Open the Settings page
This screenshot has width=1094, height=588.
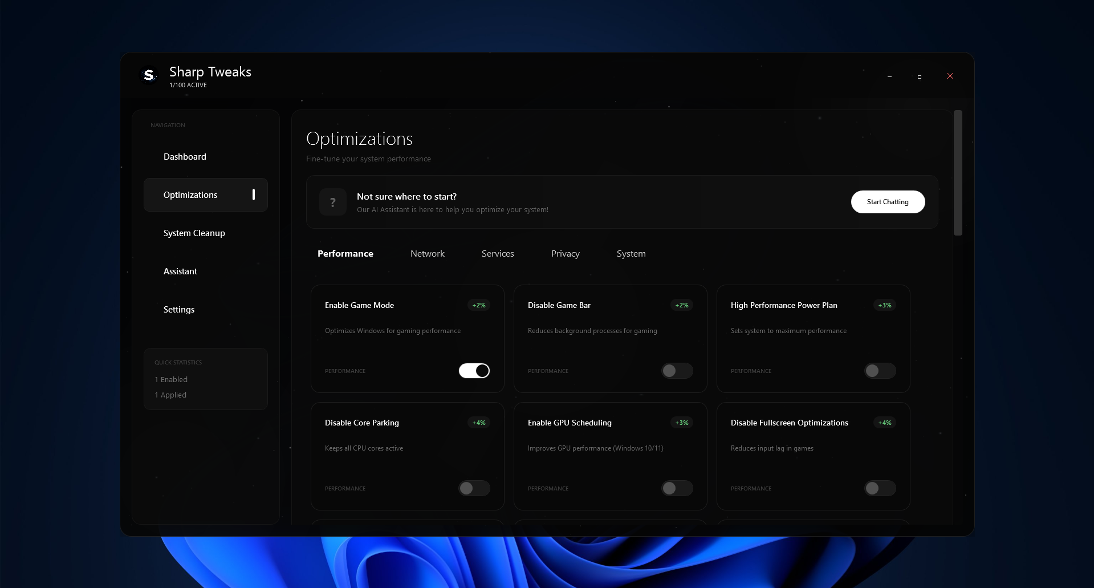[x=178, y=309]
